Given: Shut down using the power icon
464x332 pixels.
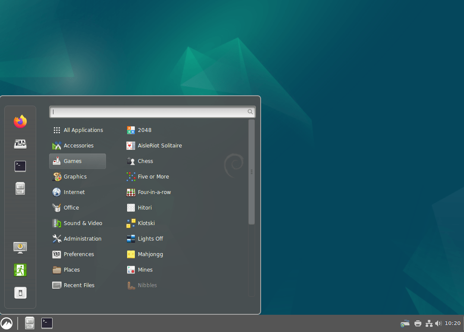Looking at the screenshot, I should coord(20,292).
